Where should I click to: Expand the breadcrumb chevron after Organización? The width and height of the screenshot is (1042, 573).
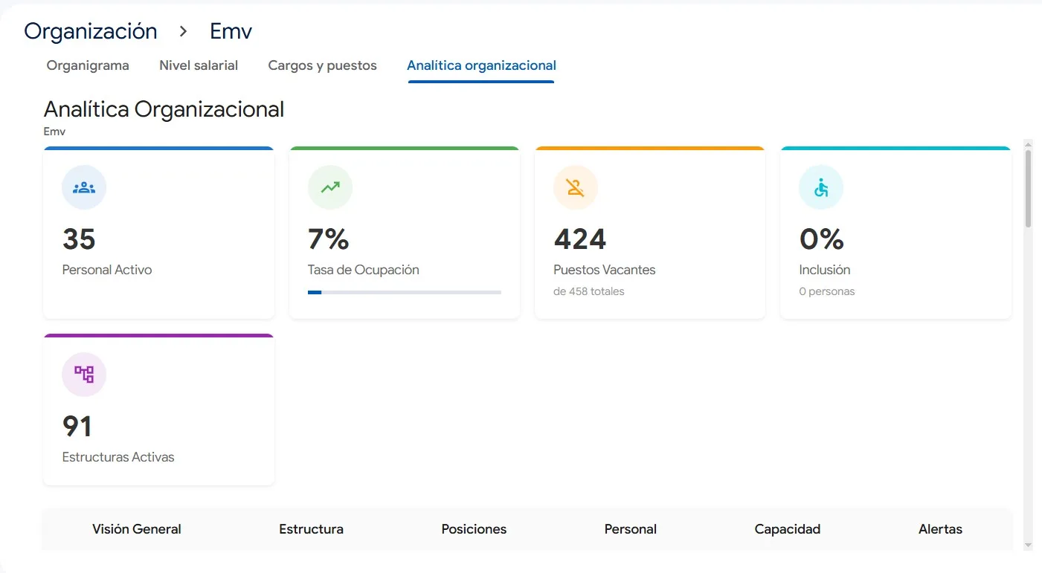tap(182, 32)
